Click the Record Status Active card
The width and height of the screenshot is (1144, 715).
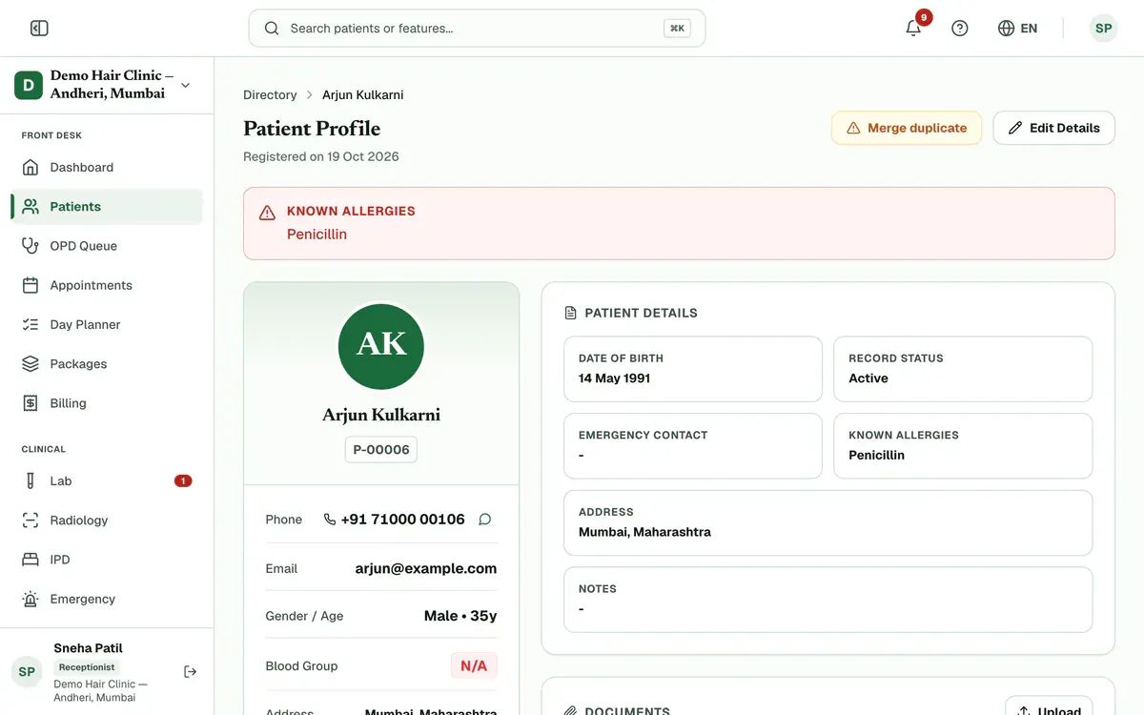963,369
